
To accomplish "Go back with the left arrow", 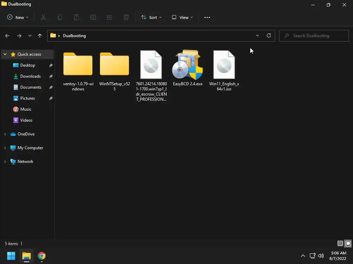I will (x=7, y=36).
